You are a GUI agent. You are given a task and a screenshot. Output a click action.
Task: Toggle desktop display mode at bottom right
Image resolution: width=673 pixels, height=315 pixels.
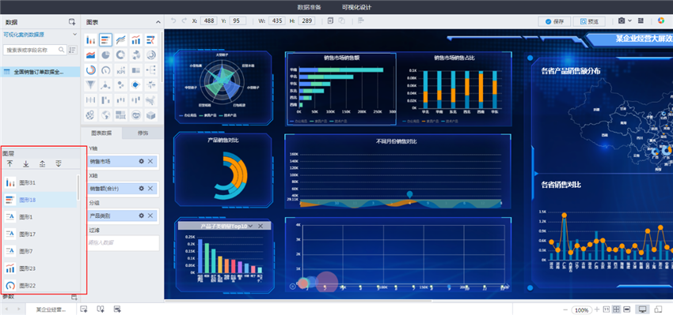(643, 309)
